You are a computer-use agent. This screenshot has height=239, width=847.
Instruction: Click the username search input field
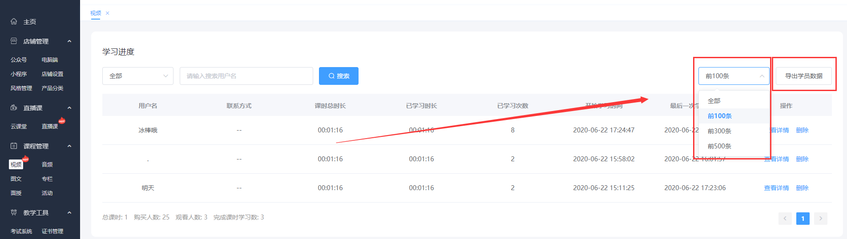click(x=246, y=76)
